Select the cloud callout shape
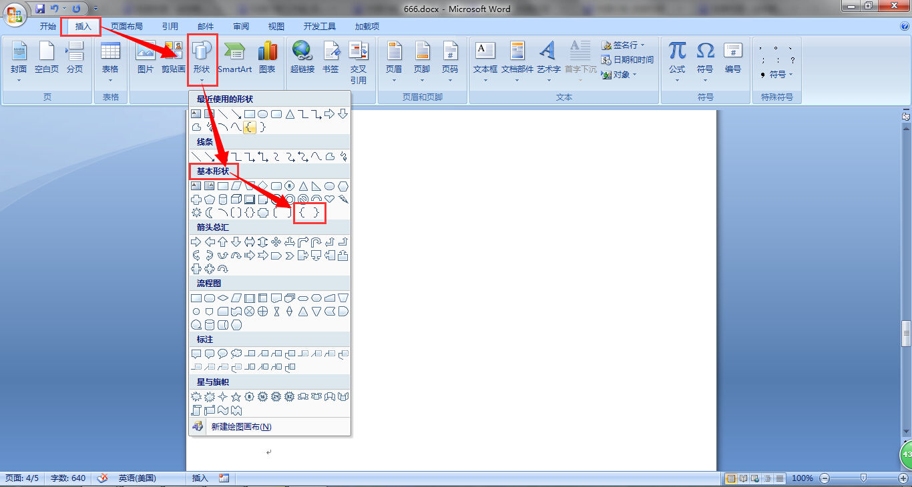 [x=236, y=354]
